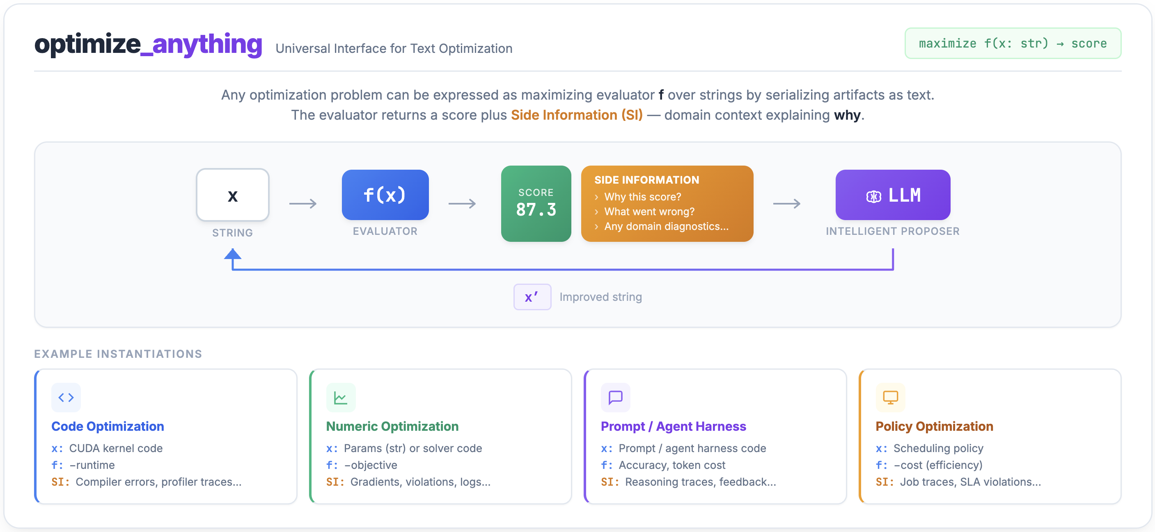This screenshot has height=532, width=1155.
Task: Click the line chart icon in Numeric Optimization
Action: [x=341, y=397]
